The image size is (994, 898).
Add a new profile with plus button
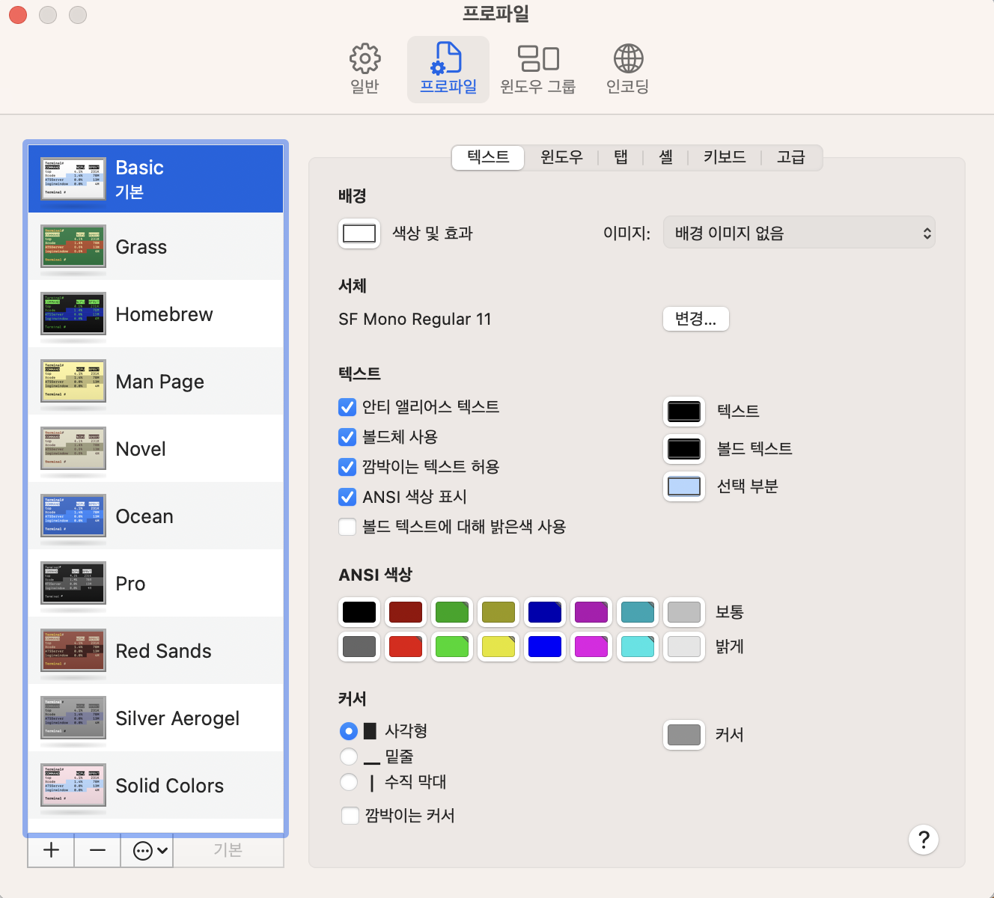(x=51, y=850)
